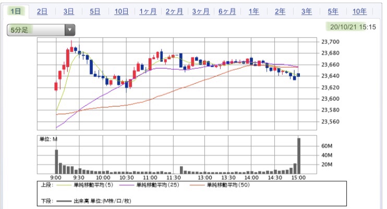Click the 20/10/21 15:15 timestamp

pos(353,27)
